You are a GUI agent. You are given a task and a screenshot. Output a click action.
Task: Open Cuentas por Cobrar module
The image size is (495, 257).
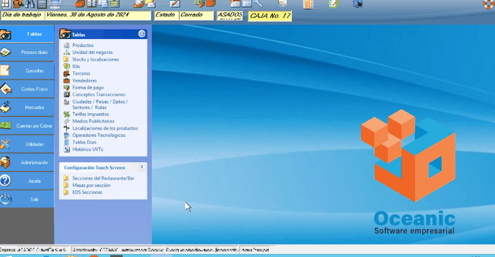click(x=27, y=126)
